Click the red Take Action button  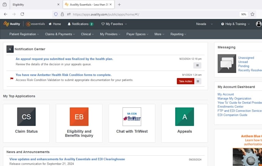185,81
